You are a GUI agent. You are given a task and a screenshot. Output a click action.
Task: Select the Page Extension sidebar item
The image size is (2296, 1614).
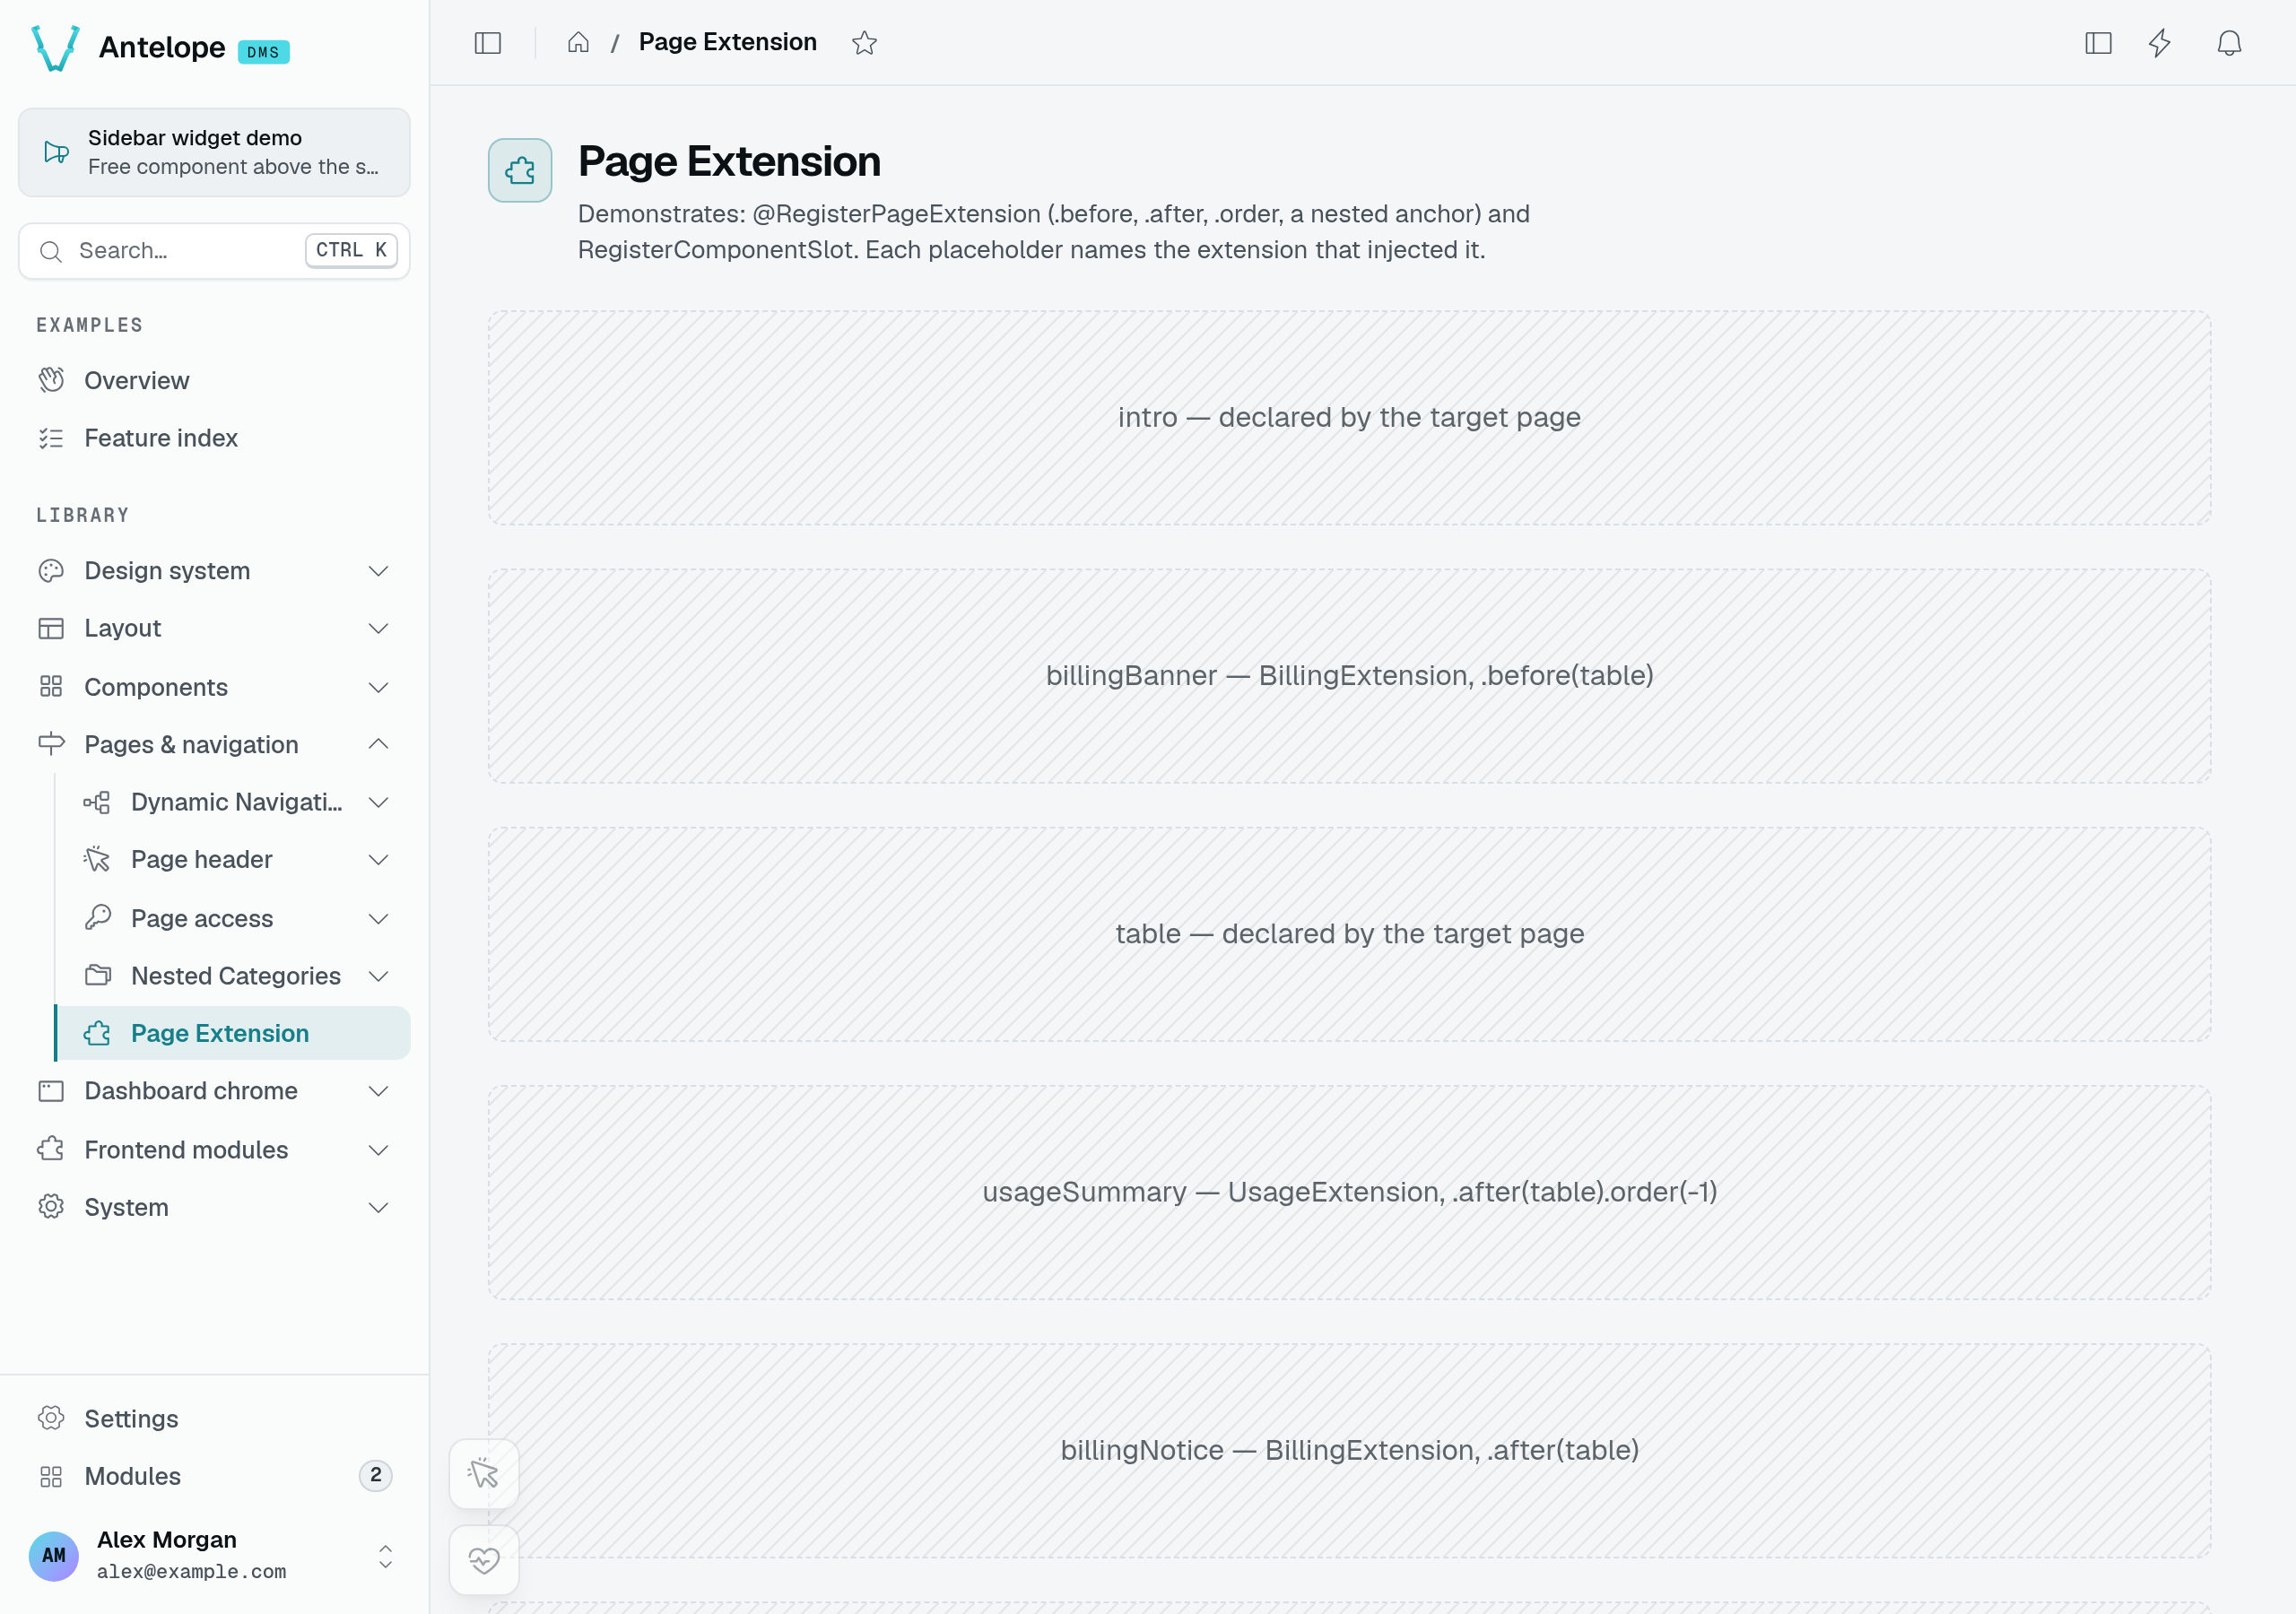234,1033
